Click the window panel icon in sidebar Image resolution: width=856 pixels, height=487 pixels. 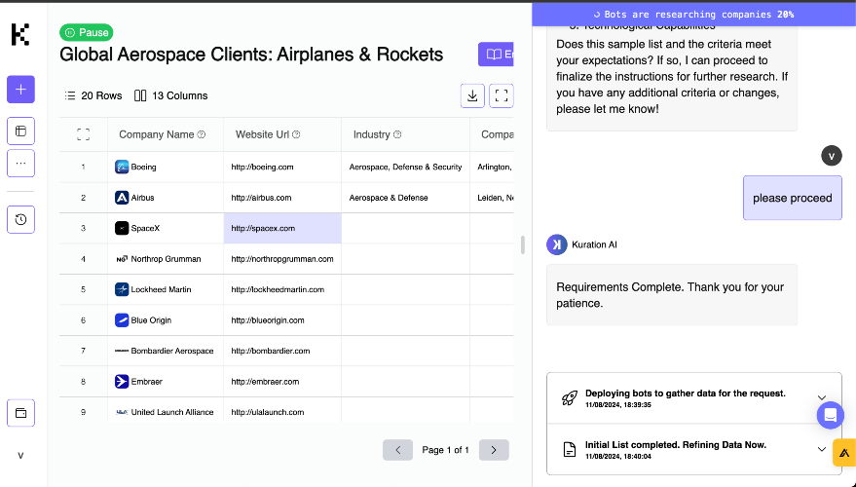click(20, 413)
